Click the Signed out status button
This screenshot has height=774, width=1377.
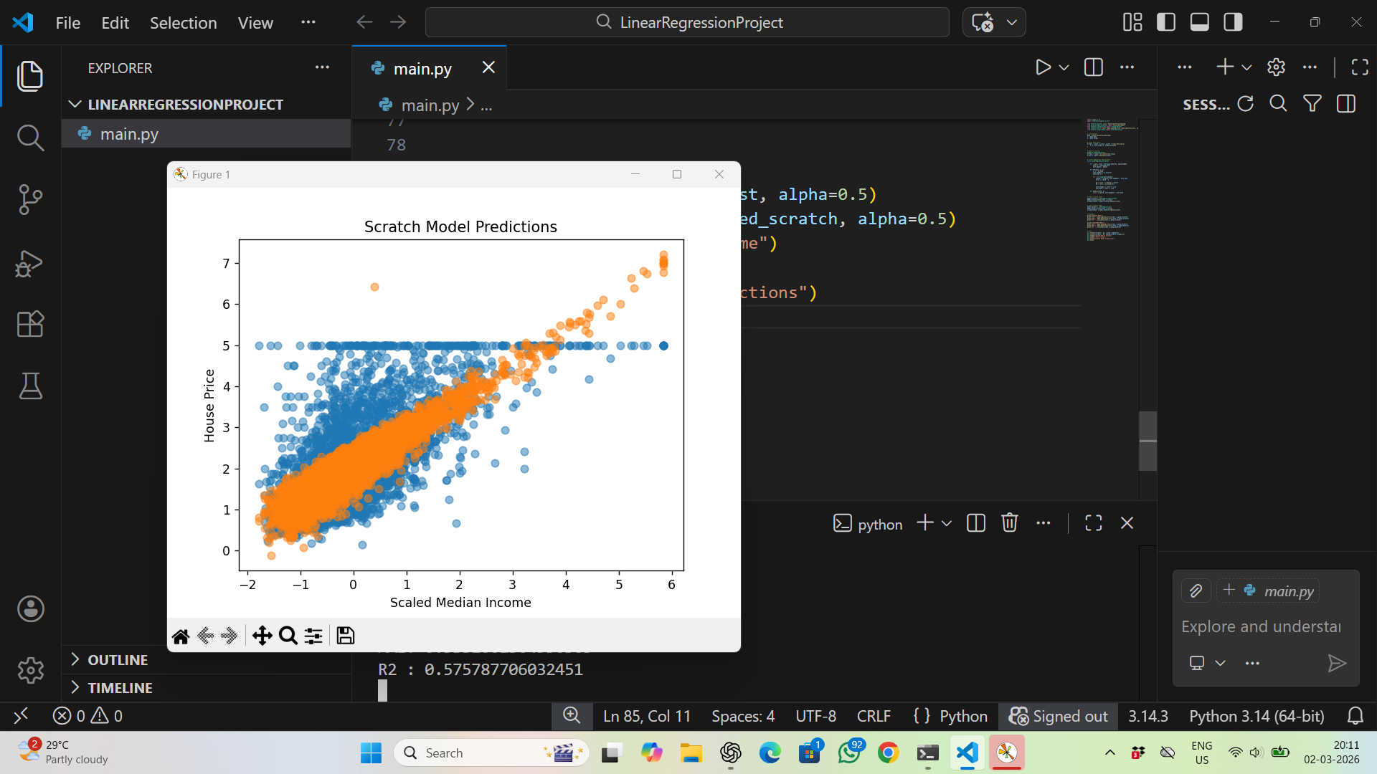(1059, 716)
